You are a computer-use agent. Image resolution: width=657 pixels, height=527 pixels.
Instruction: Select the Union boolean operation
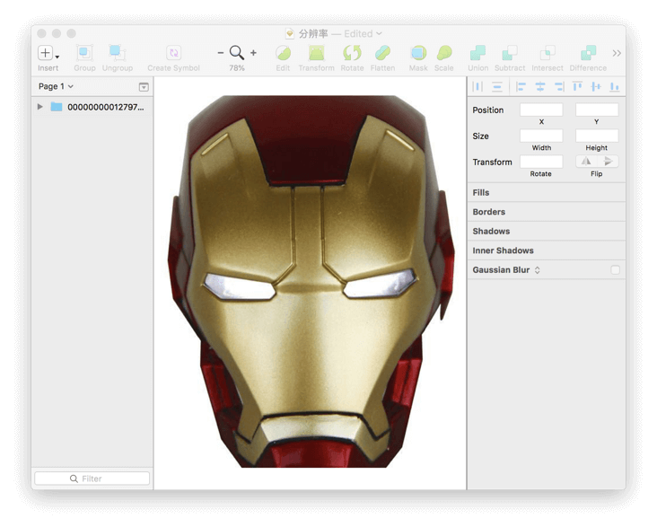[477, 53]
